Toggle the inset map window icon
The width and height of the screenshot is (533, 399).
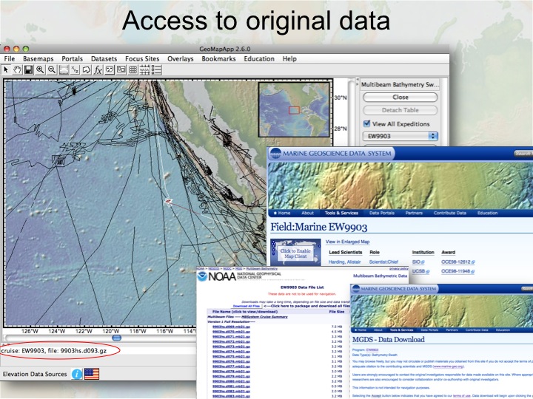coord(121,70)
